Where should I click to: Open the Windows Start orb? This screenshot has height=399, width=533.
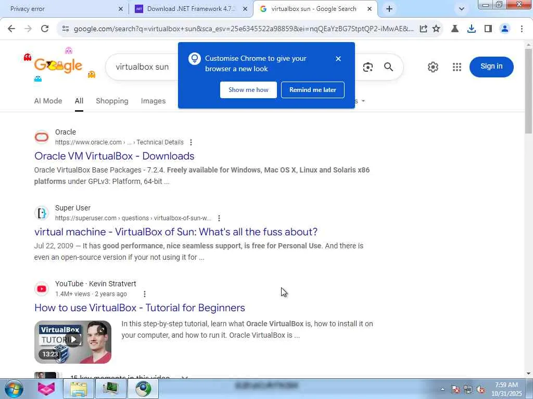tap(14, 389)
